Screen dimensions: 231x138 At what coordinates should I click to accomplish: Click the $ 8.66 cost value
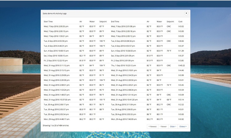pyautogui.click(x=181, y=41)
